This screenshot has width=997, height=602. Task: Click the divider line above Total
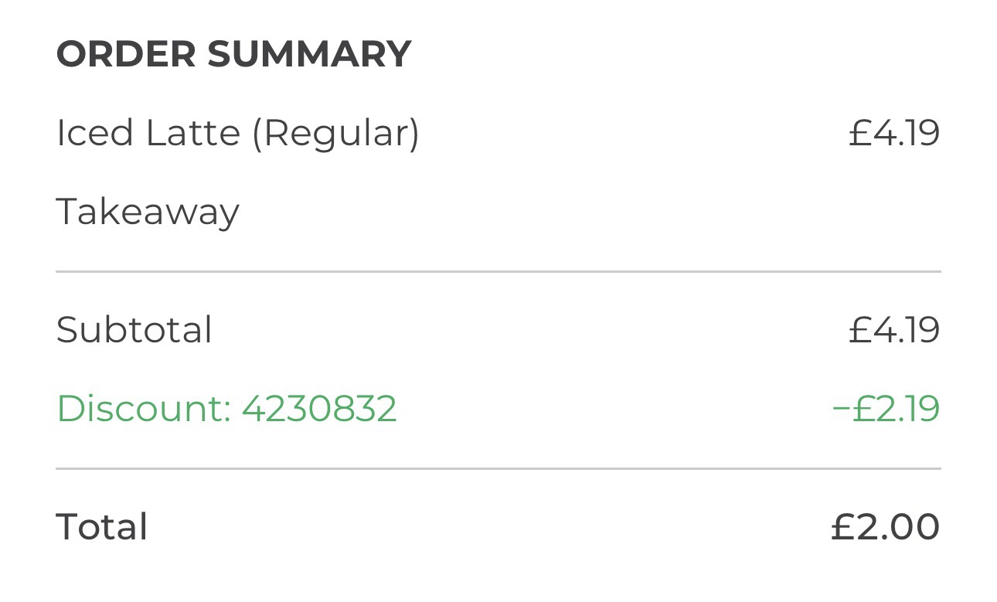click(498, 468)
